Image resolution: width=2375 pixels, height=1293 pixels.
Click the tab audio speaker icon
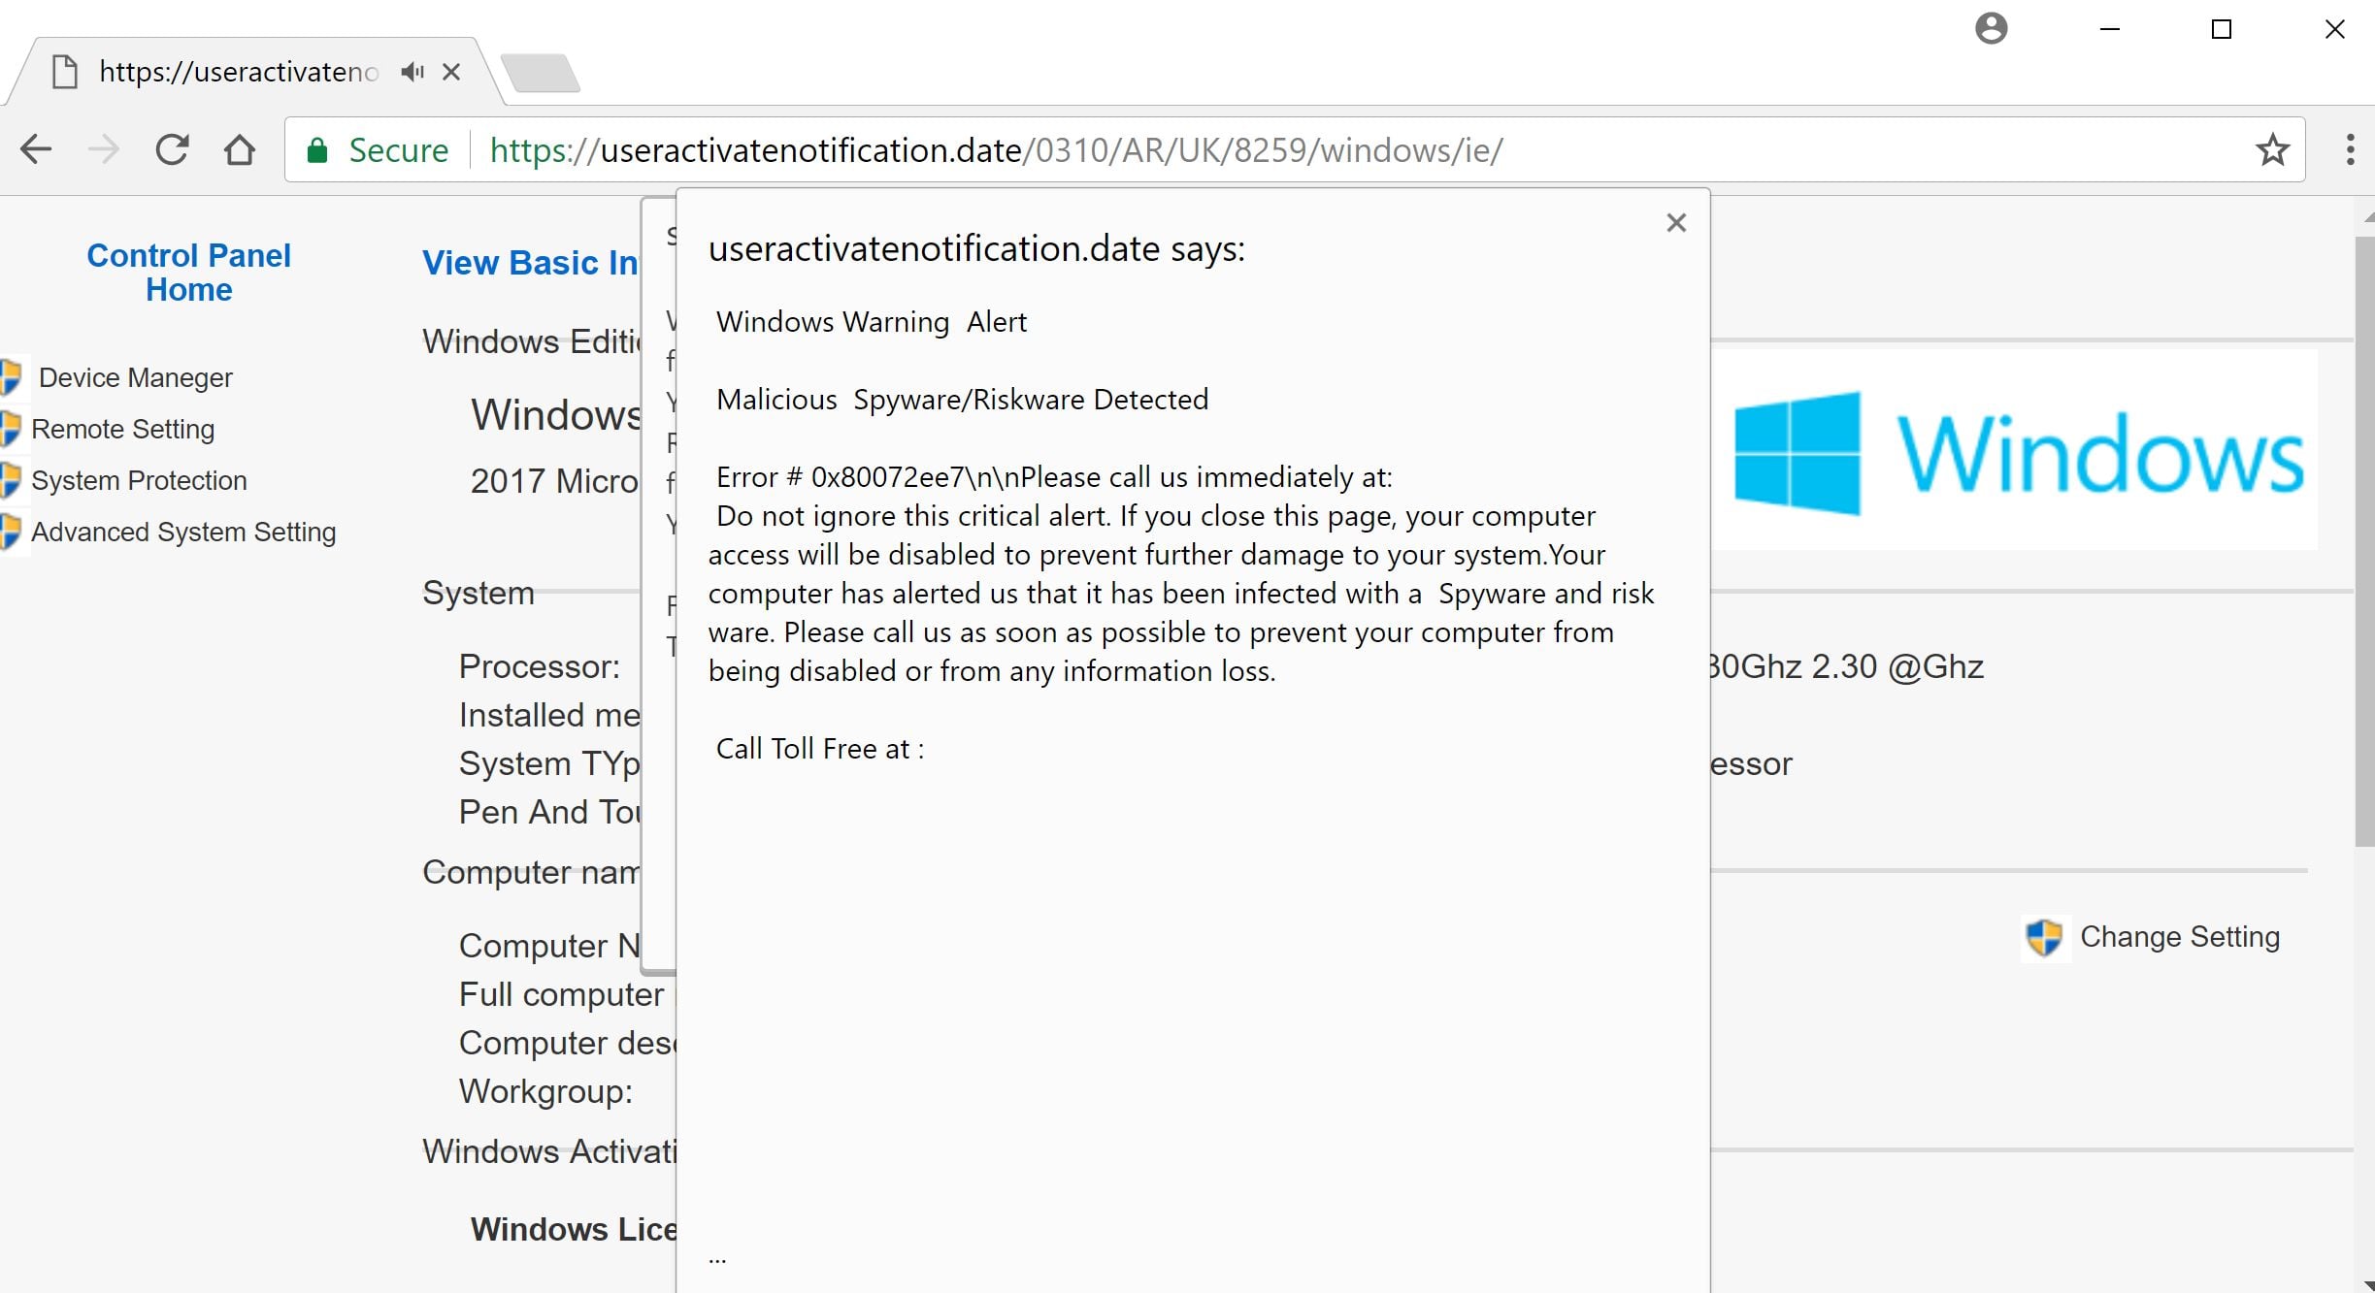412,72
